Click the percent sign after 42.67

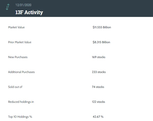pos(102,117)
